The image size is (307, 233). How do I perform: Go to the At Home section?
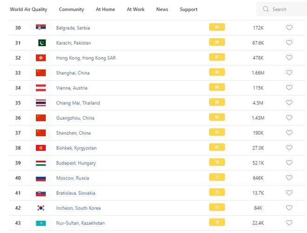pos(105,9)
